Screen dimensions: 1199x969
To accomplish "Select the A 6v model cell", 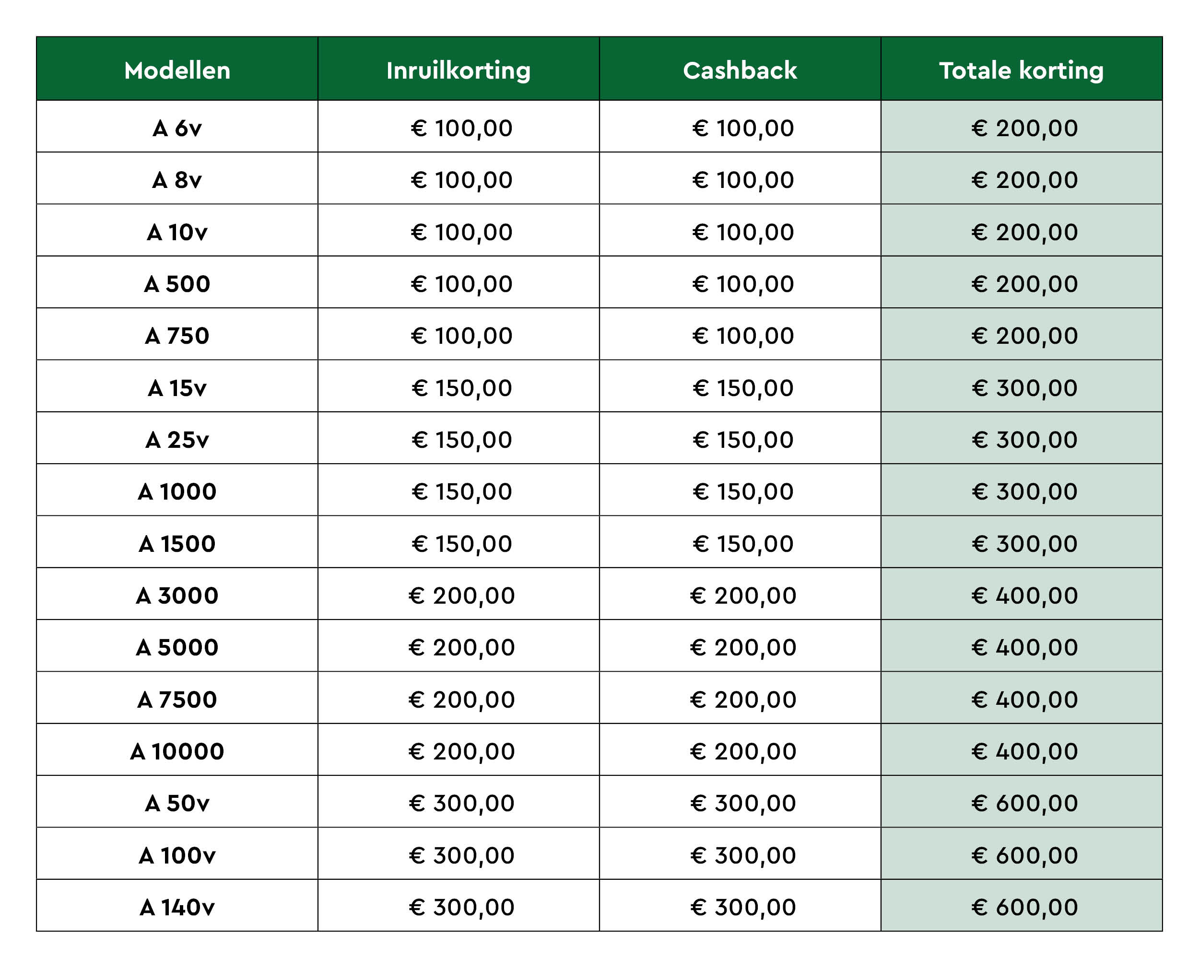I will pyautogui.click(x=177, y=128).
